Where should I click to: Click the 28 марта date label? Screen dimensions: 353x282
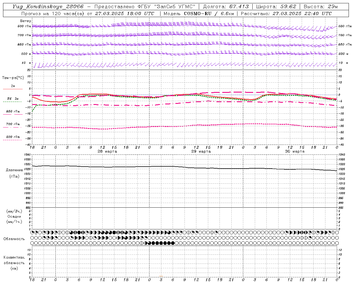107,151
